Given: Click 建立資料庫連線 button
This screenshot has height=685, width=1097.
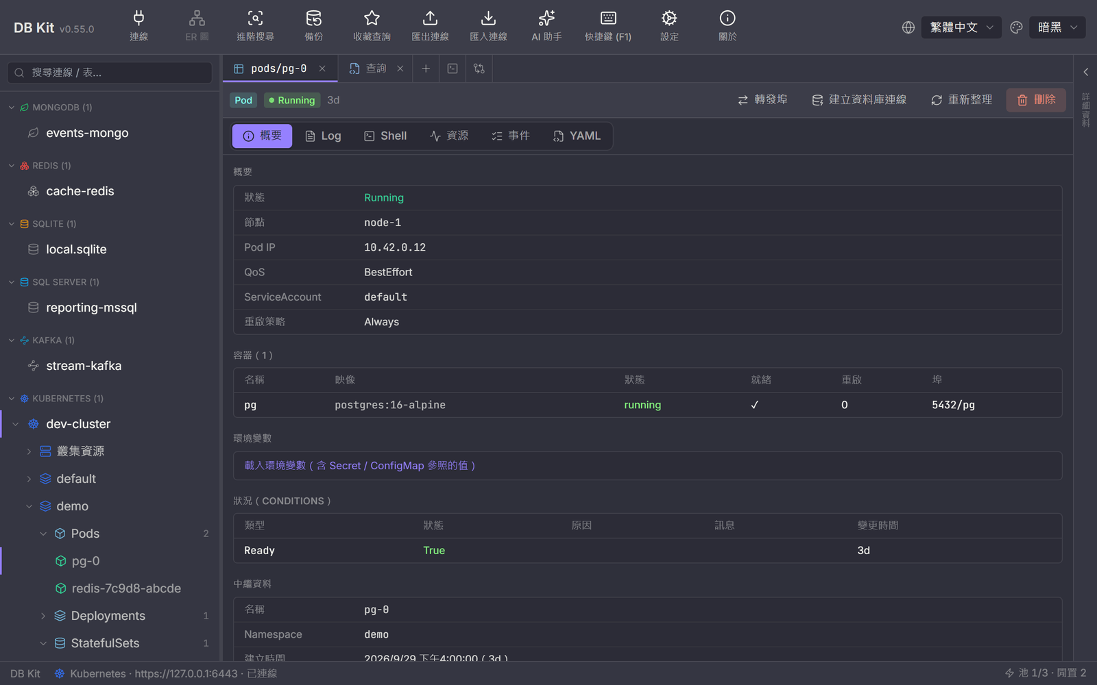Looking at the screenshot, I should pos(859,100).
